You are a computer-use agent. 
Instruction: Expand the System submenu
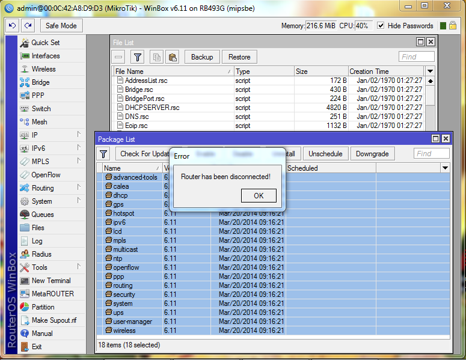click(x=79, y=201)
